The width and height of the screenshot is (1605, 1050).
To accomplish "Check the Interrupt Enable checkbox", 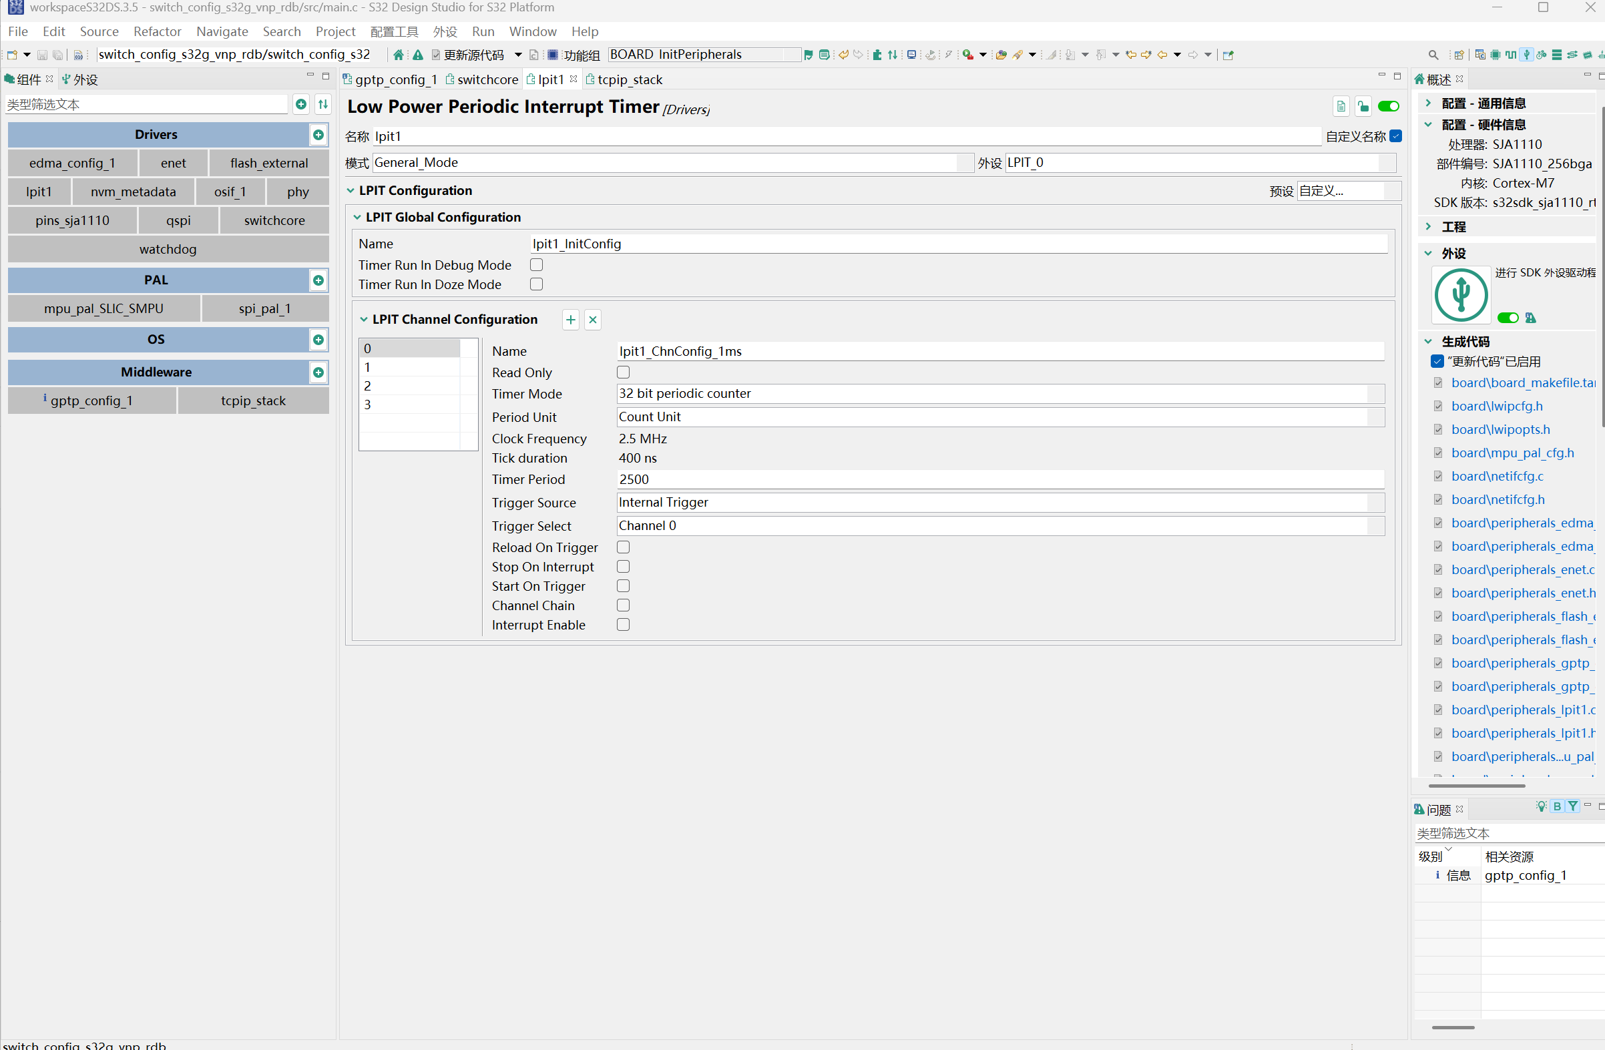I will (623, 625).
